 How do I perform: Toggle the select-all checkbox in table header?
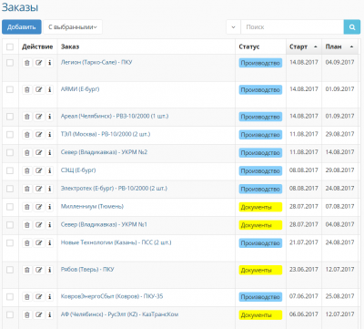(10, 46)
